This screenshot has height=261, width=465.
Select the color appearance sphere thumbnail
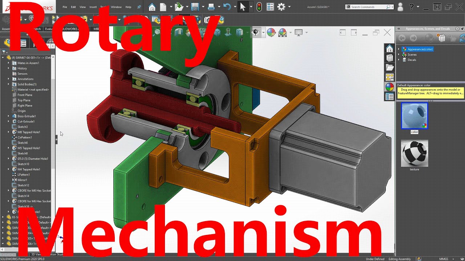(x=415, y=116)
